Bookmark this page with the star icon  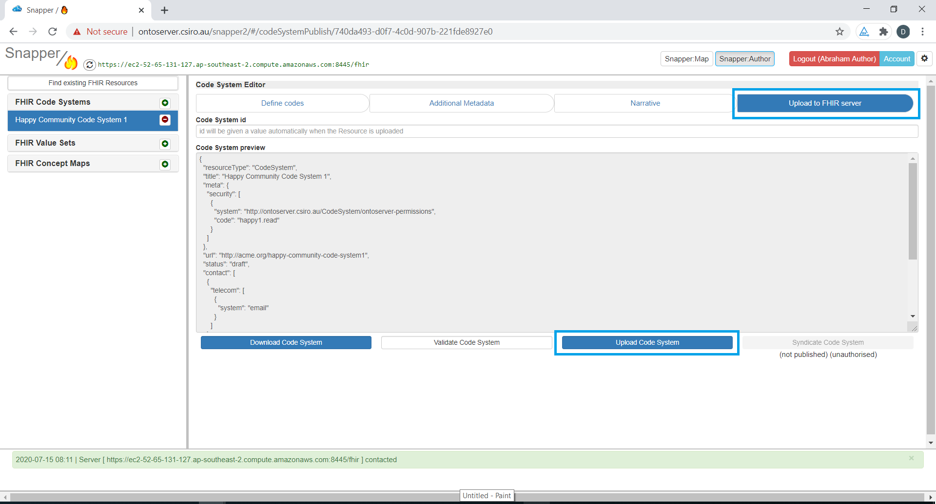click(839, 32)
